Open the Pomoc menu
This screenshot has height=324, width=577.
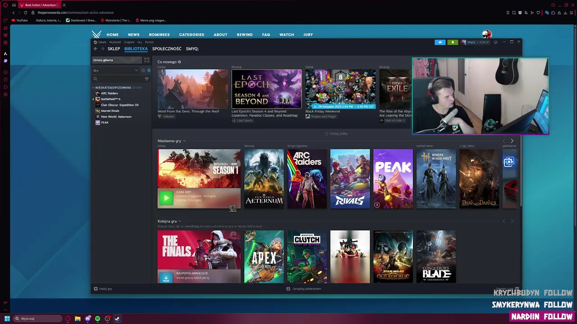point(149,42)
